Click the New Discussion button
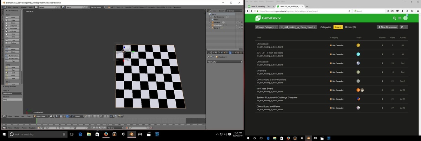This screenshot has height=141, width=421. click(387, 27)
